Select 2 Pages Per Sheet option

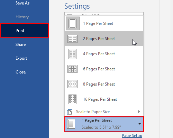104,39
